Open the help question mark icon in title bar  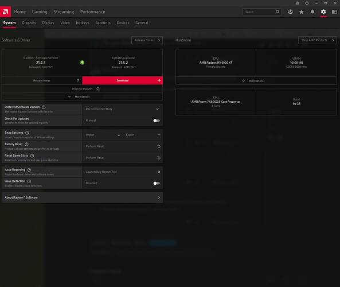coord(307,3)
